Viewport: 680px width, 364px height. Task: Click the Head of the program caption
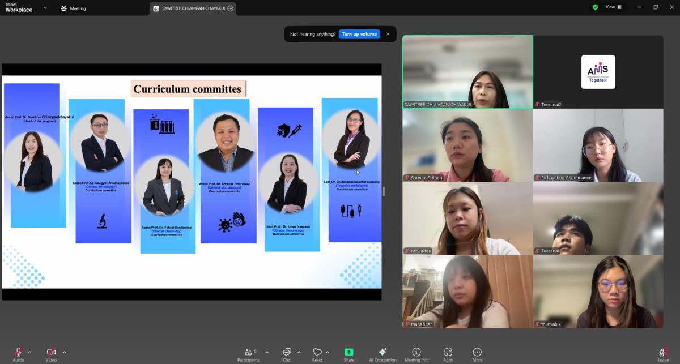[x=40, y=121]
